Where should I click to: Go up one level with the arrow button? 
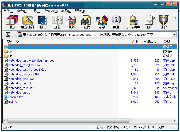tap(8, 34)
